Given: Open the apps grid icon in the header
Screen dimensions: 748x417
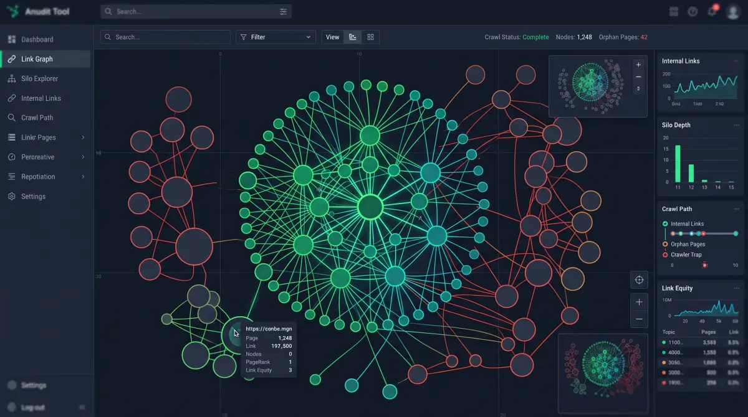Looking at the screenshot, I should pos(673,11).
